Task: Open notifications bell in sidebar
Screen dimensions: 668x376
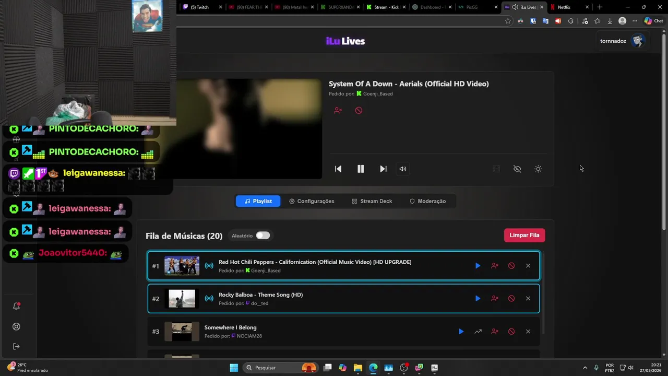Action: click(x=16, y=307)
